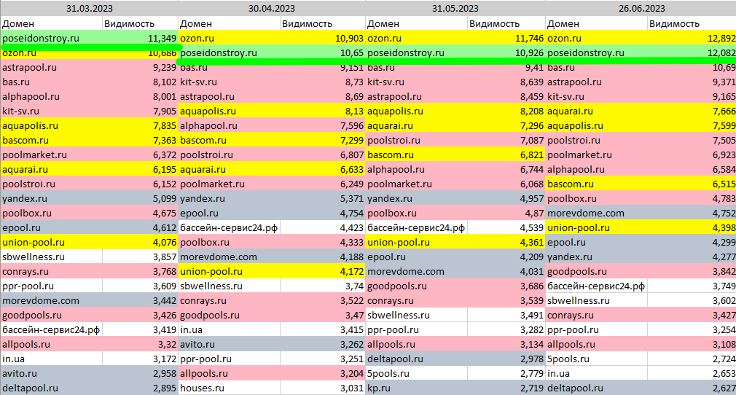Click the cell with value 3,842
Screen dimensions: 736x395
click(692, 271)
